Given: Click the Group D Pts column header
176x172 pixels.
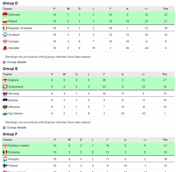Looking at the screenshot, I should 165,9.
